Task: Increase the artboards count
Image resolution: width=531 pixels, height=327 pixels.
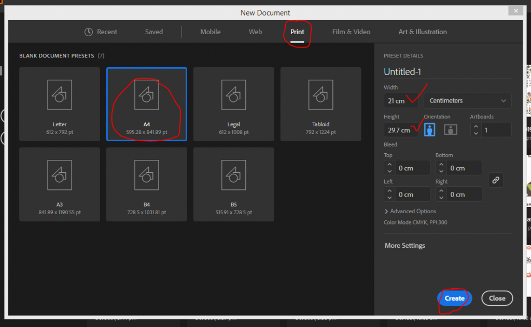Action: coord(476,126)
